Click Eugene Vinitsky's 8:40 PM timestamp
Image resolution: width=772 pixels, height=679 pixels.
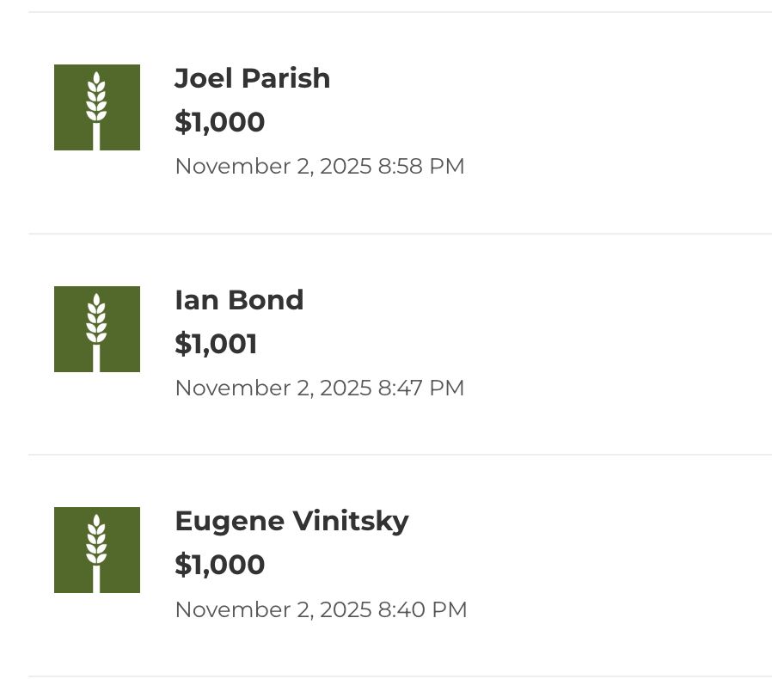tap(321, 609)
